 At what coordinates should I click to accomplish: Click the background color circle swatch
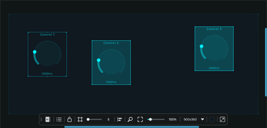coord(212,119)
